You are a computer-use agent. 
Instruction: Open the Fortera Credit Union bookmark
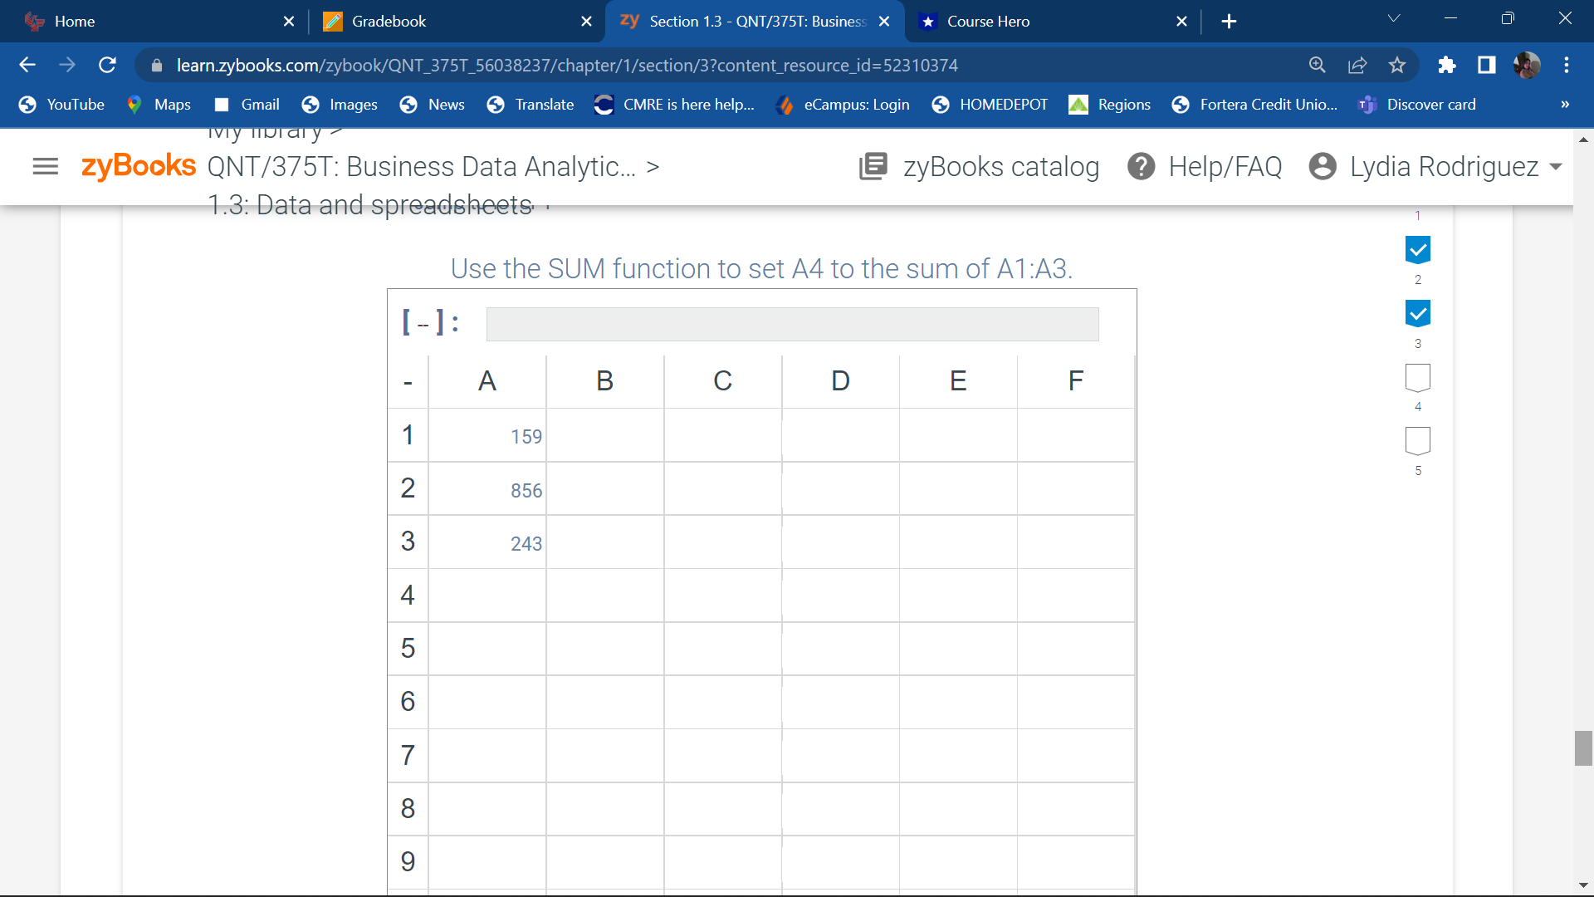1254,105
